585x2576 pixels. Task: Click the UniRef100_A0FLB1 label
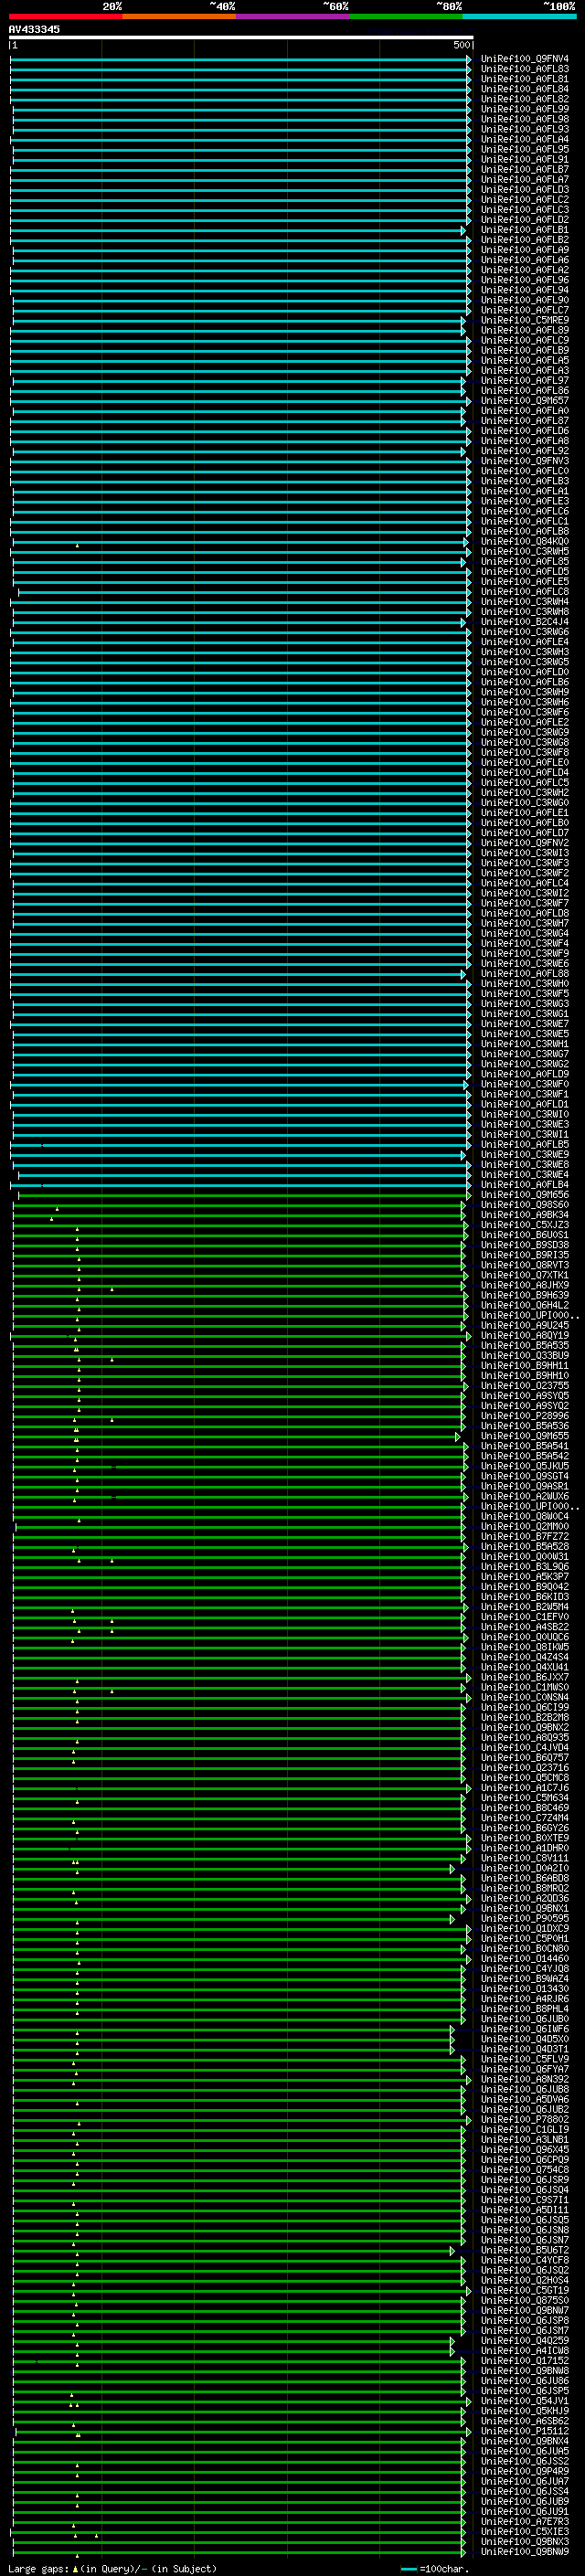click(x=524, y=229)
